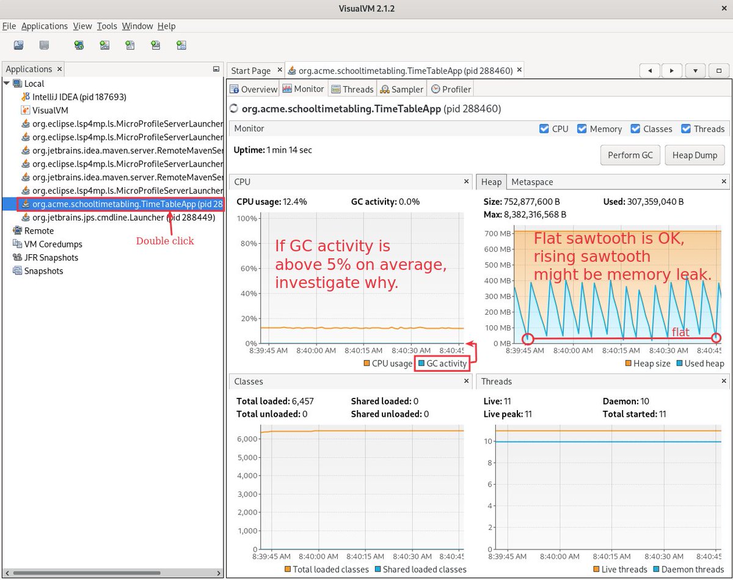Switch to the Profiler tab
Viewport: 733px width, 580px height.
click(451, 89)
